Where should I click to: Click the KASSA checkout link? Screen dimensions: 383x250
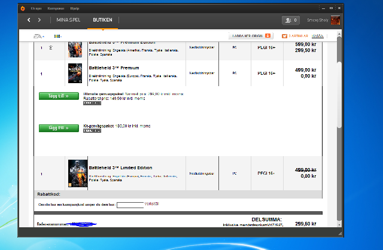point(318,36)
